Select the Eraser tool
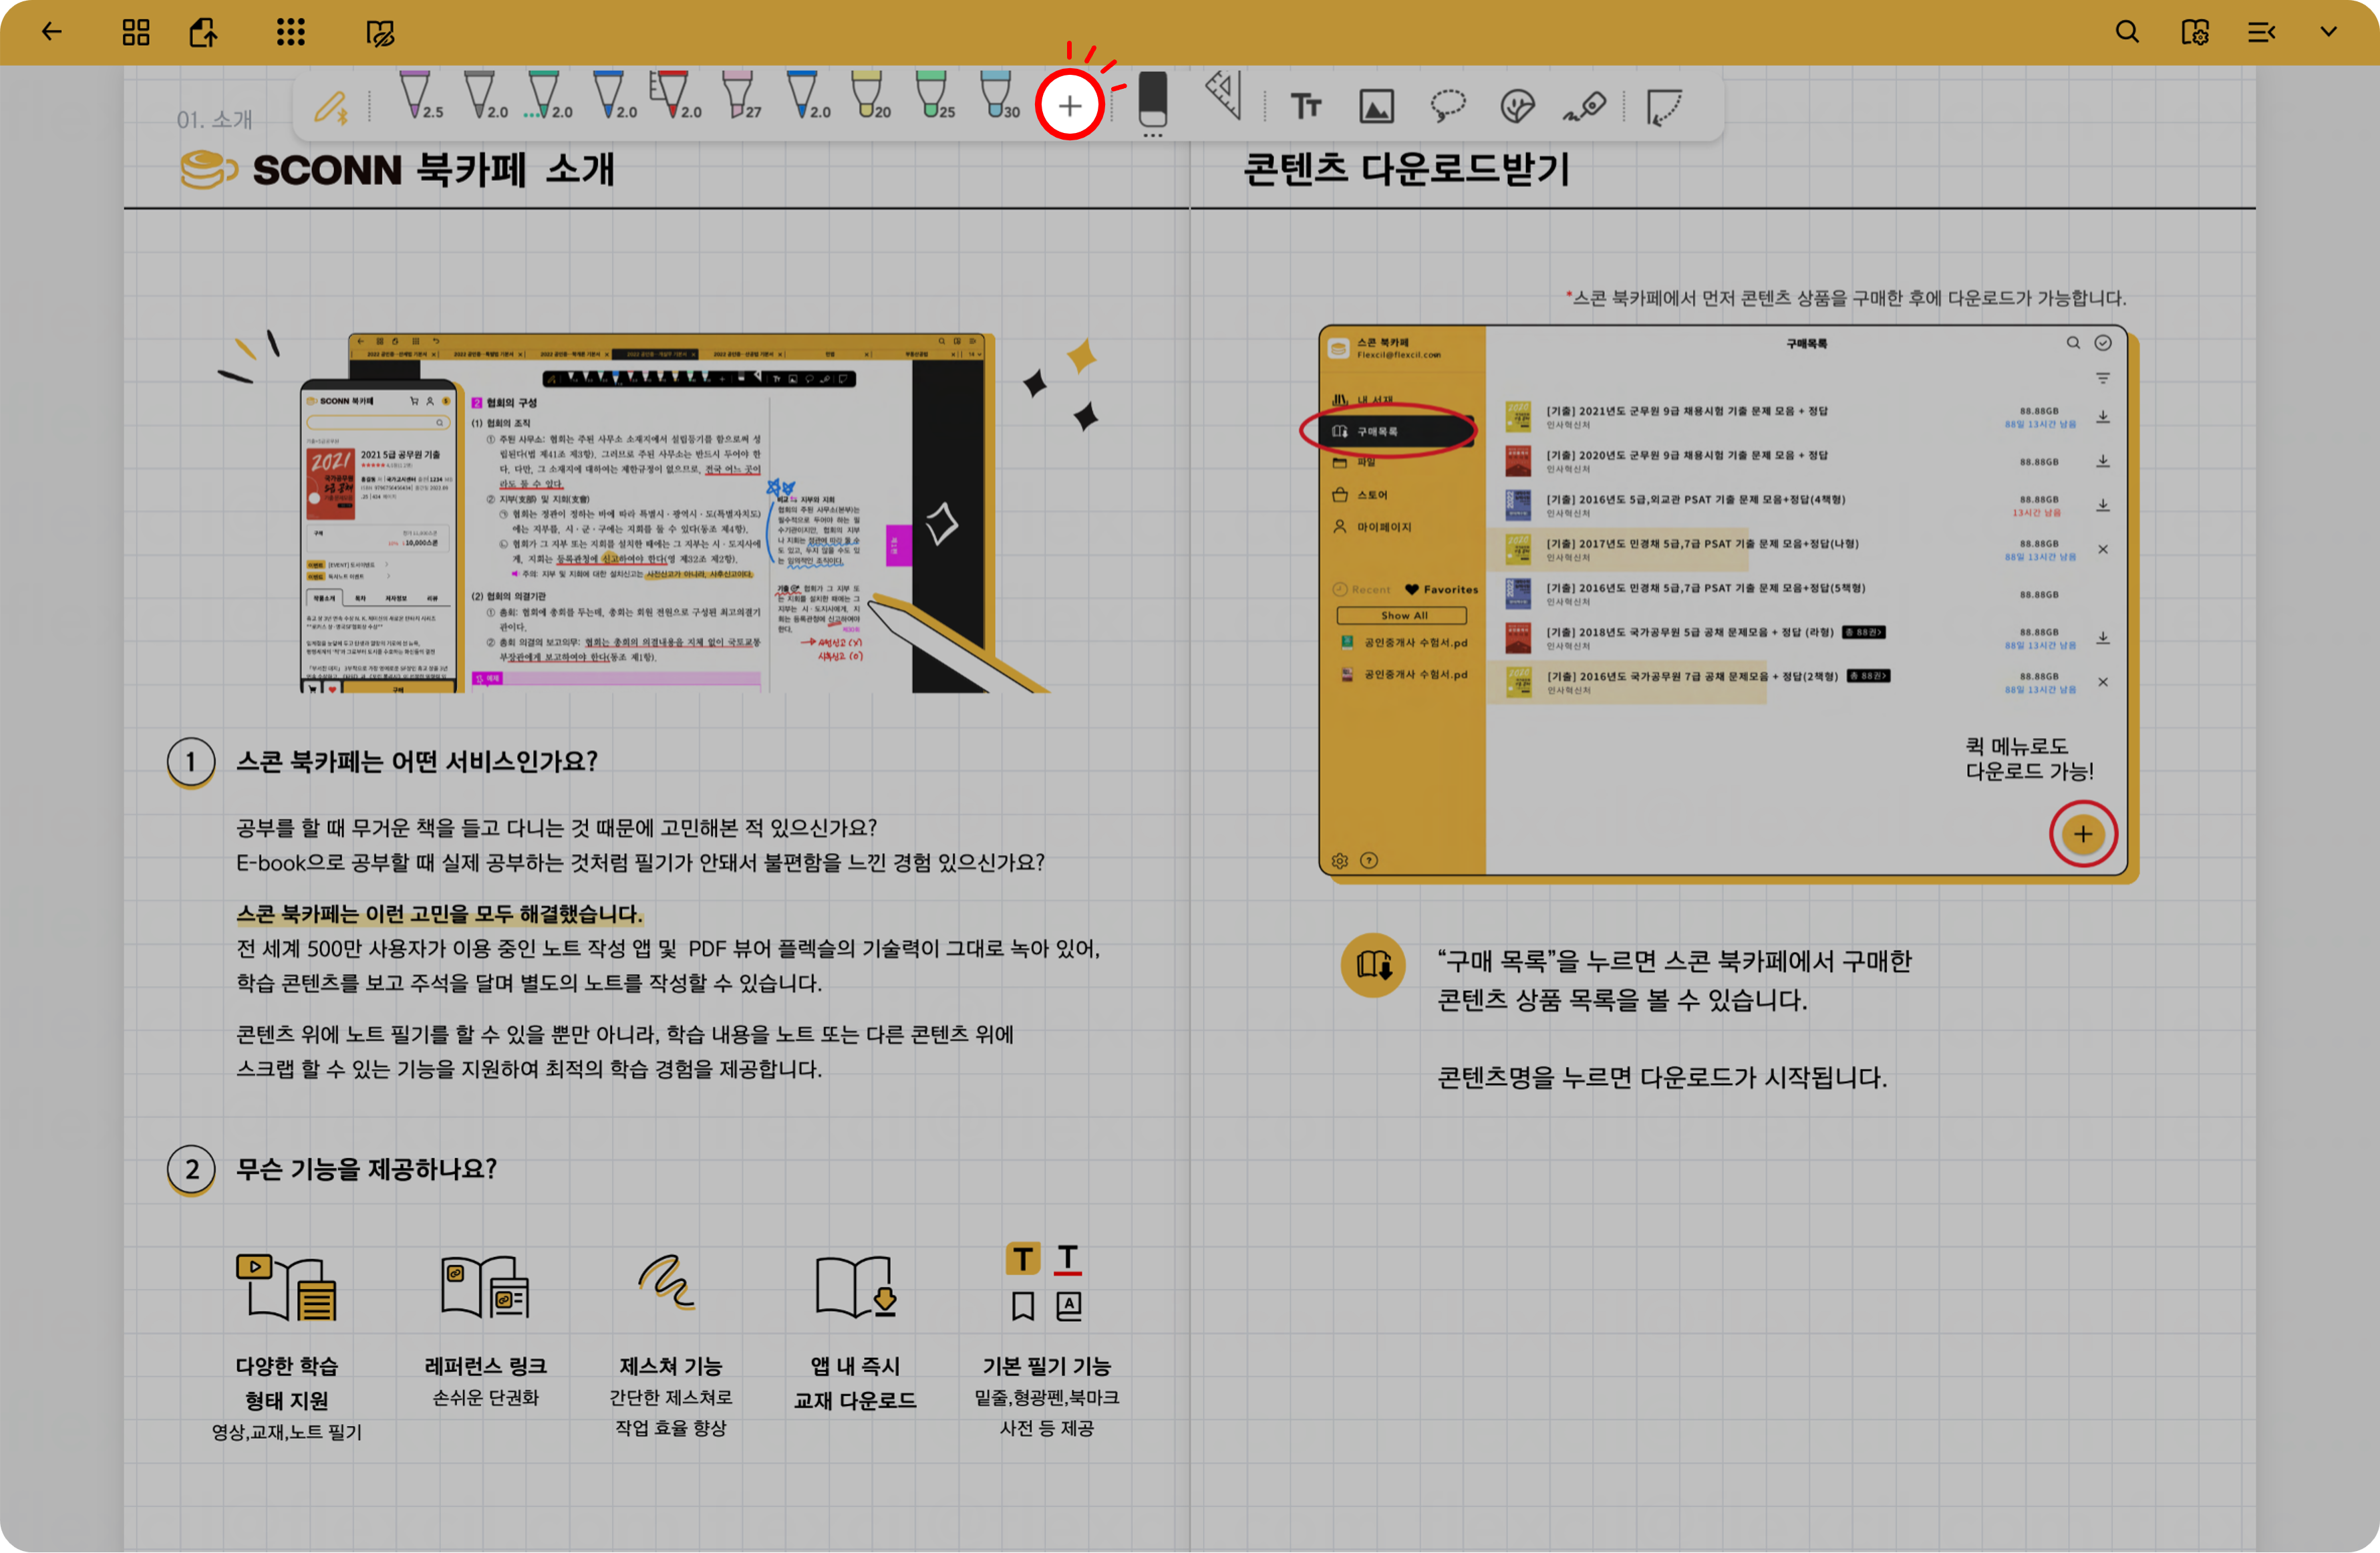The height and width of the screenshot is (1553, 2380). [x=1152, y=99]
